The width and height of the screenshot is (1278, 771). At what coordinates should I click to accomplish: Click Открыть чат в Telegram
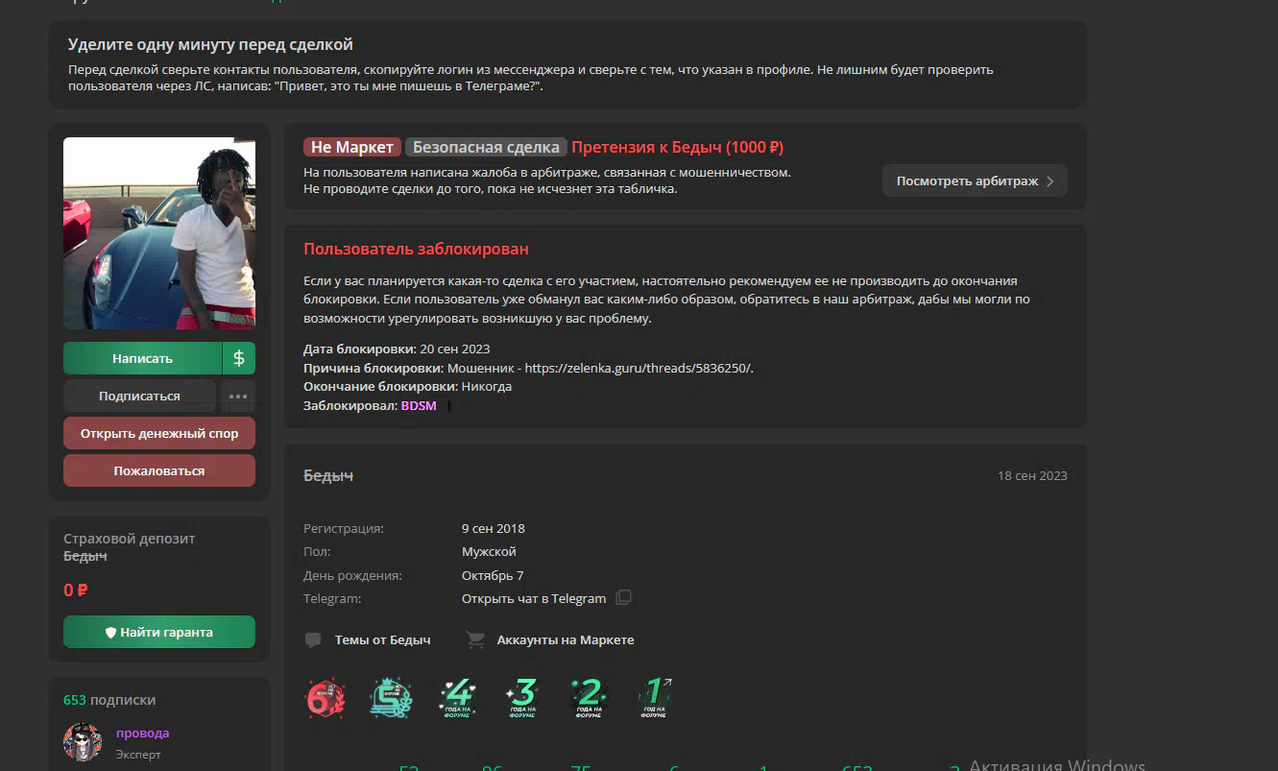tap(534, 598)
